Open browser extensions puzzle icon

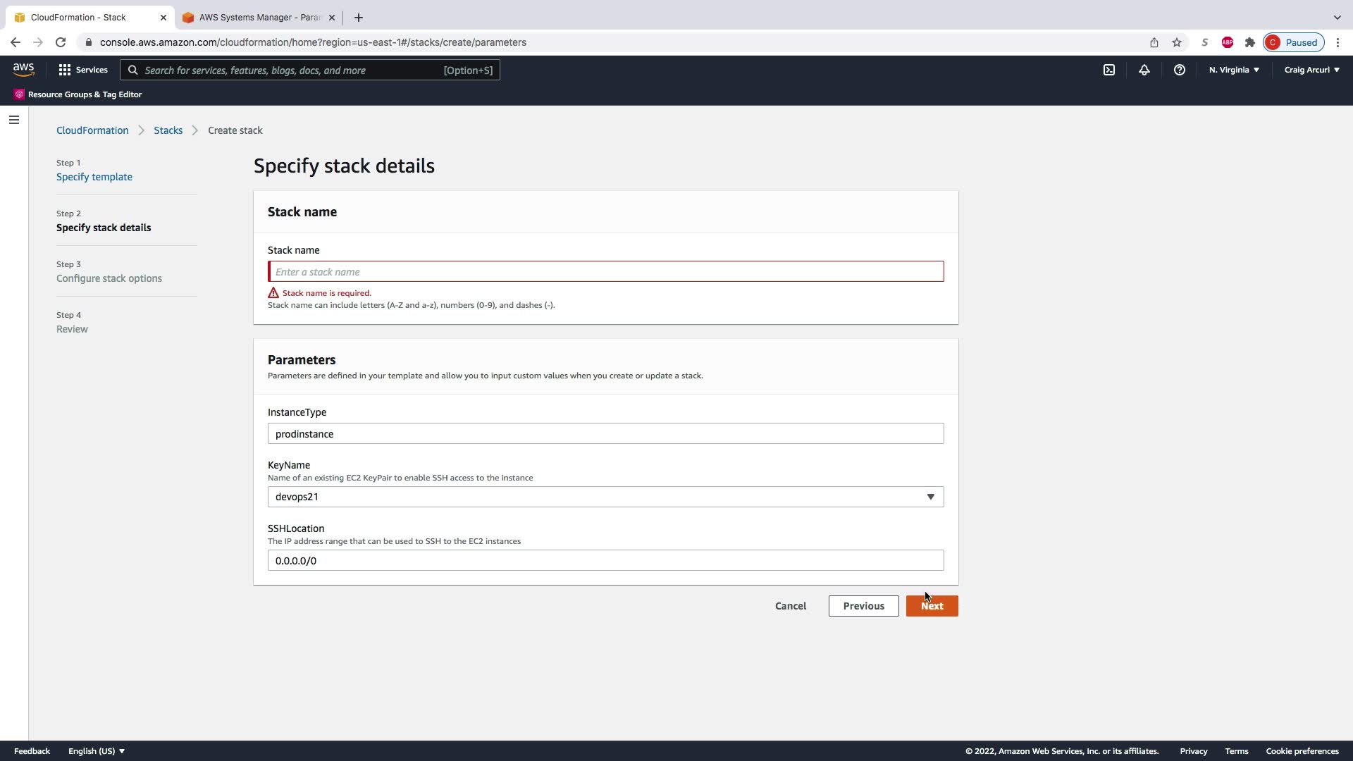[1250, 42]
